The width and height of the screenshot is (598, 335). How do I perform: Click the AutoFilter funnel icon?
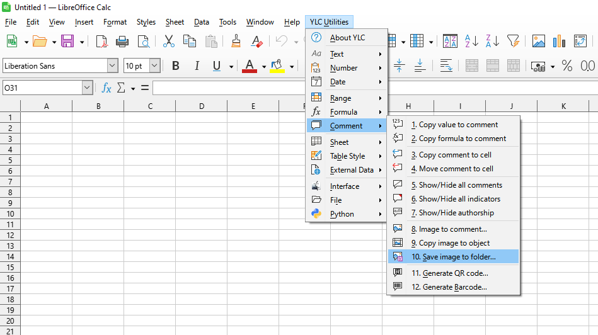click(x=513, y=42)
